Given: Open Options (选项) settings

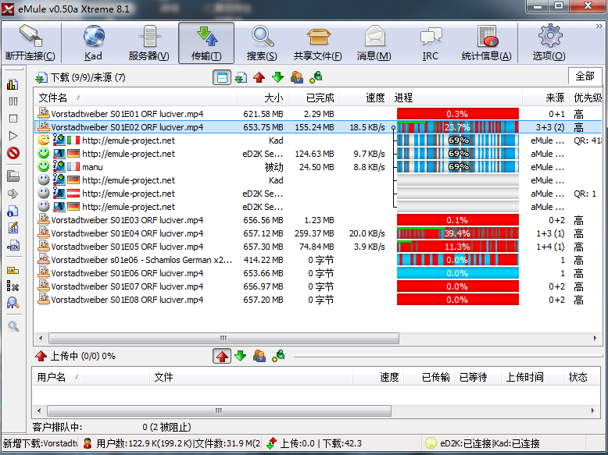Looking at the screenshot, I should click(x=549, y=43).
